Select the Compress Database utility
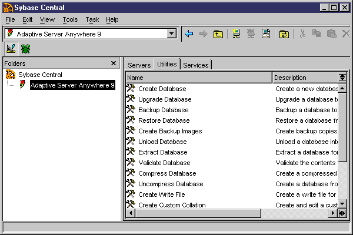The height and width of the screenshot is (235, 353). [167, 173]
